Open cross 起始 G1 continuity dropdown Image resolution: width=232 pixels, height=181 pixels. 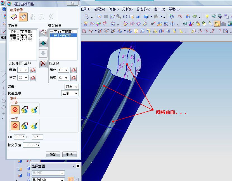[63, 70]
